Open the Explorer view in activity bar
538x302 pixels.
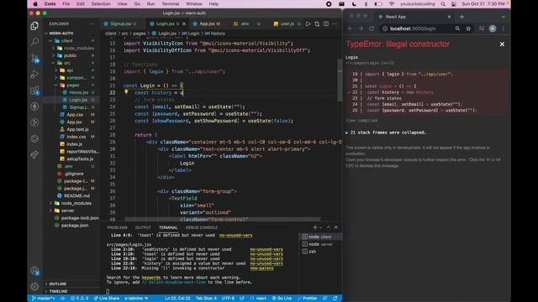(34, 26)
